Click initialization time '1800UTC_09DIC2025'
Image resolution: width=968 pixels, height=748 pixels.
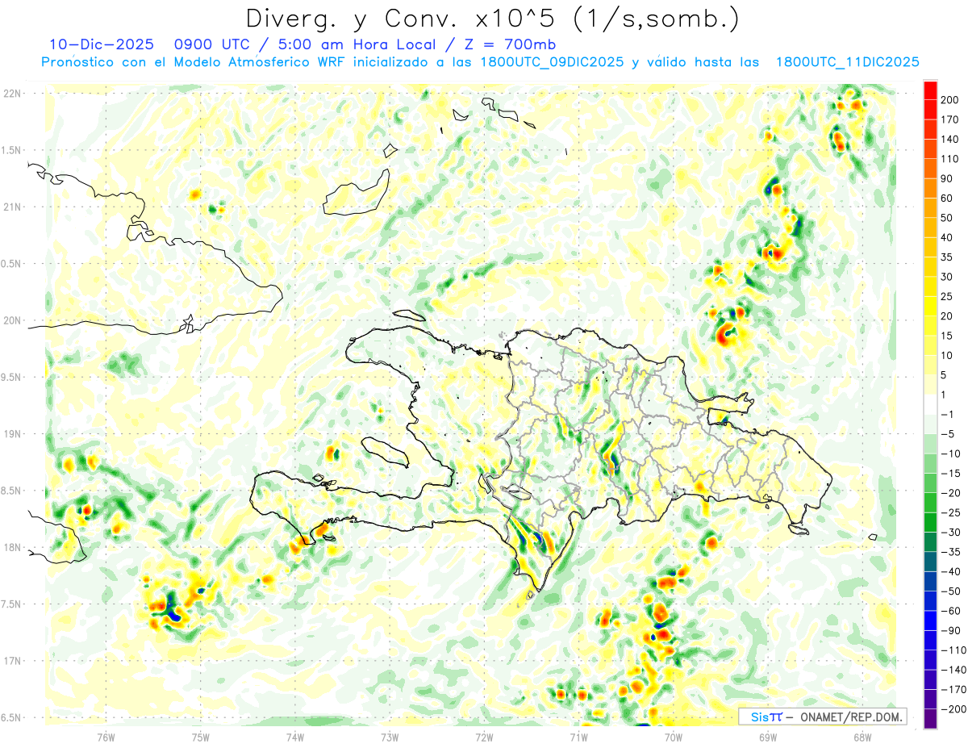(552, 62)
